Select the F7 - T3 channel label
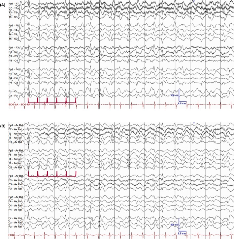Image resolution: width=234 pixels, height=239 pixels. (13, 8)
